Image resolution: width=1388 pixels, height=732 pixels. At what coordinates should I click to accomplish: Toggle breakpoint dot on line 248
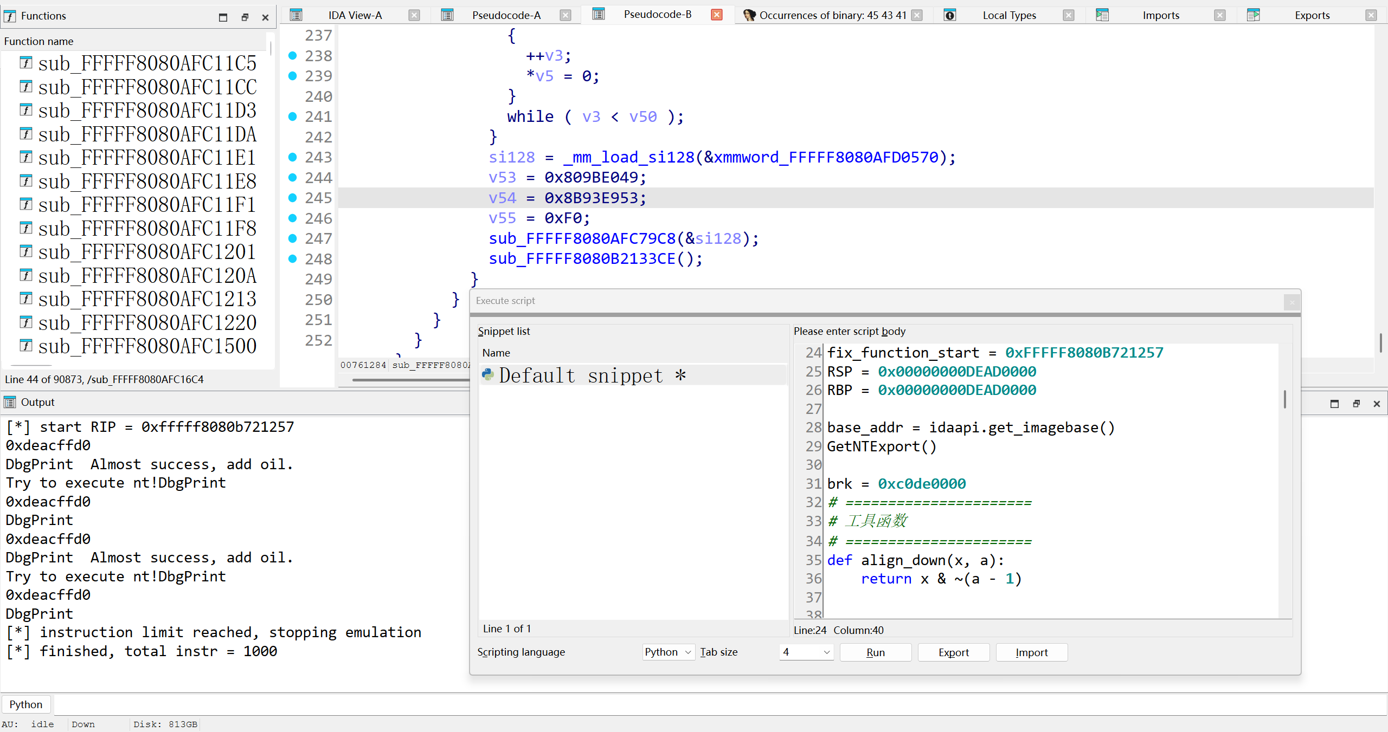(293, 259)
